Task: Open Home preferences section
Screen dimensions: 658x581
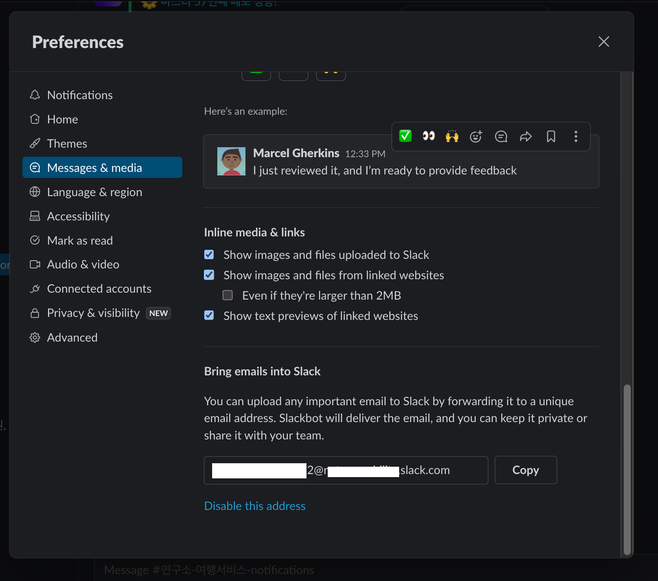Action: point(102,119)
